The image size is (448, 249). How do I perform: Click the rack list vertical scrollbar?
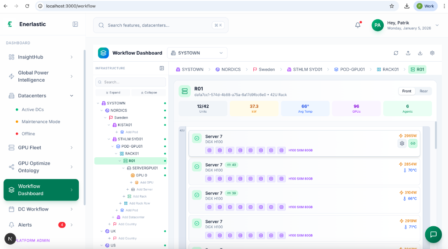pos(436,135)
